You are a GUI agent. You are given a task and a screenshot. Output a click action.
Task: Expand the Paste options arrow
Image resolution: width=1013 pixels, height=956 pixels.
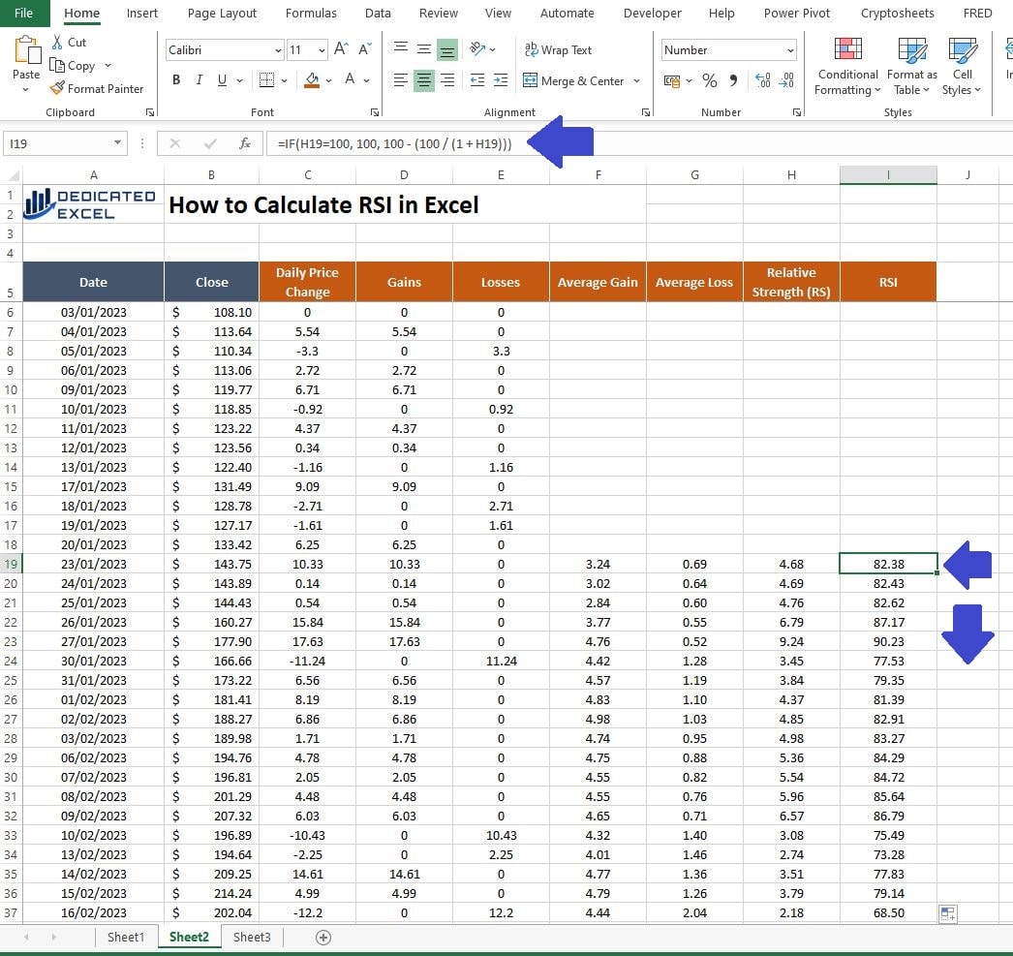click(26, 90)
